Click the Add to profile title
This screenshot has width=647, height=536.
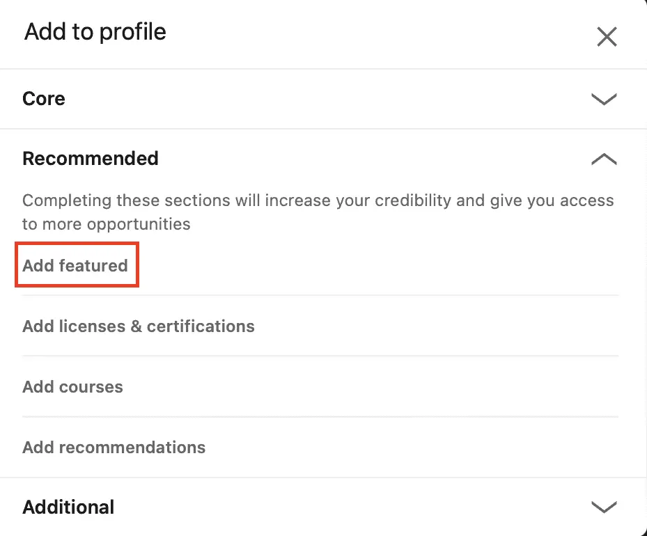pos(95,31)
